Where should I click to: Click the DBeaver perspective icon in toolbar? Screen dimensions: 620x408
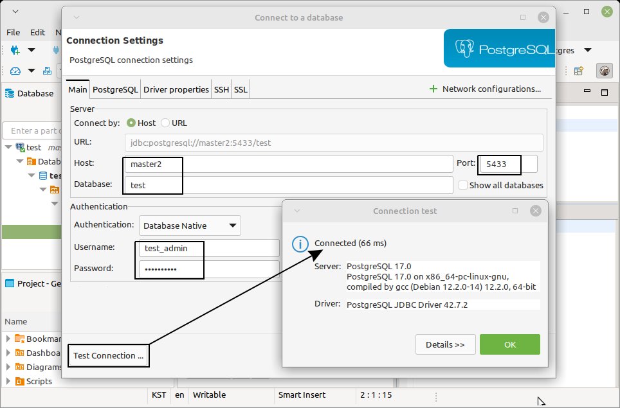[x=604, y=71]
